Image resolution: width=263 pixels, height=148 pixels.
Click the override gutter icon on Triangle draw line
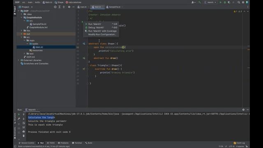[84, 69]
